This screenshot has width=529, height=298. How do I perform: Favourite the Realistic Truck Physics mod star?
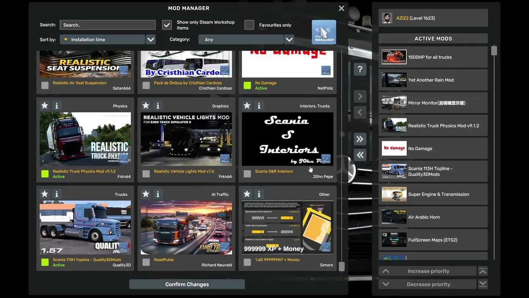(45, 106)
